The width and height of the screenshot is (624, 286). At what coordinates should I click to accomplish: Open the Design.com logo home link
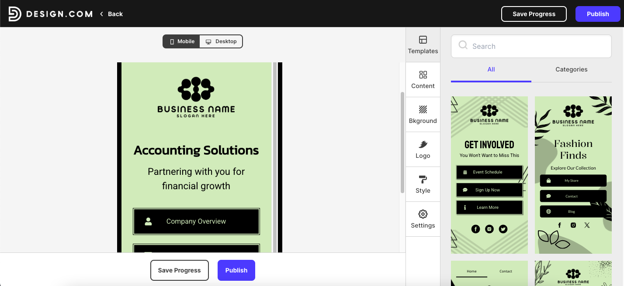50,14
